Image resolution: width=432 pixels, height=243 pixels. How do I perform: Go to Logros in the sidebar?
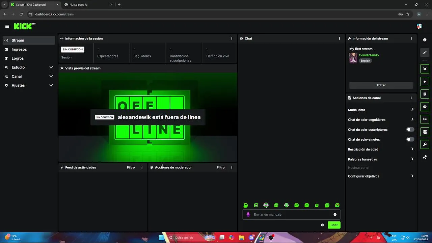pyautogui.click(x=29, y=58)
